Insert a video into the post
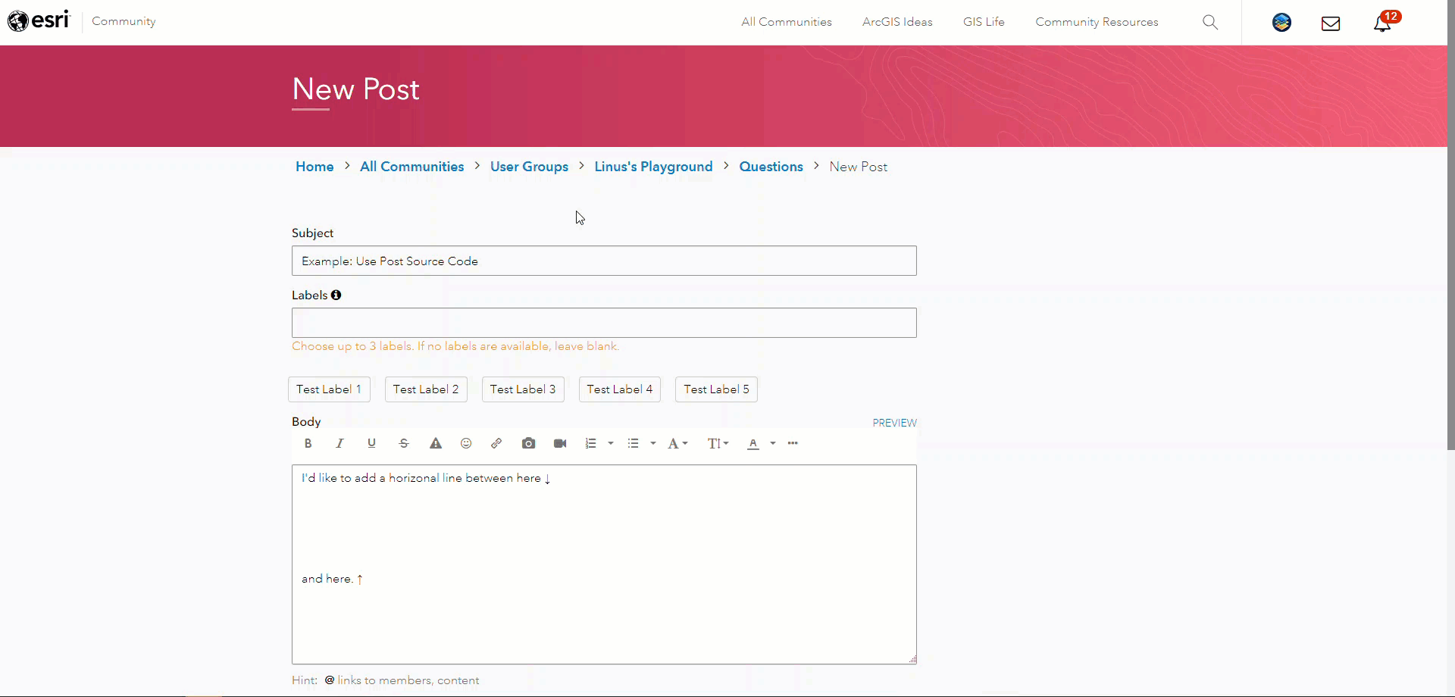This screenshot has height=697, width=1455. click(x=561, y=443)
